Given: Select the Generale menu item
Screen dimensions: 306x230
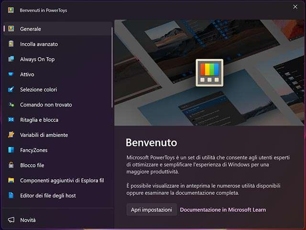Looking at the screenshot, I should (57, 29).
